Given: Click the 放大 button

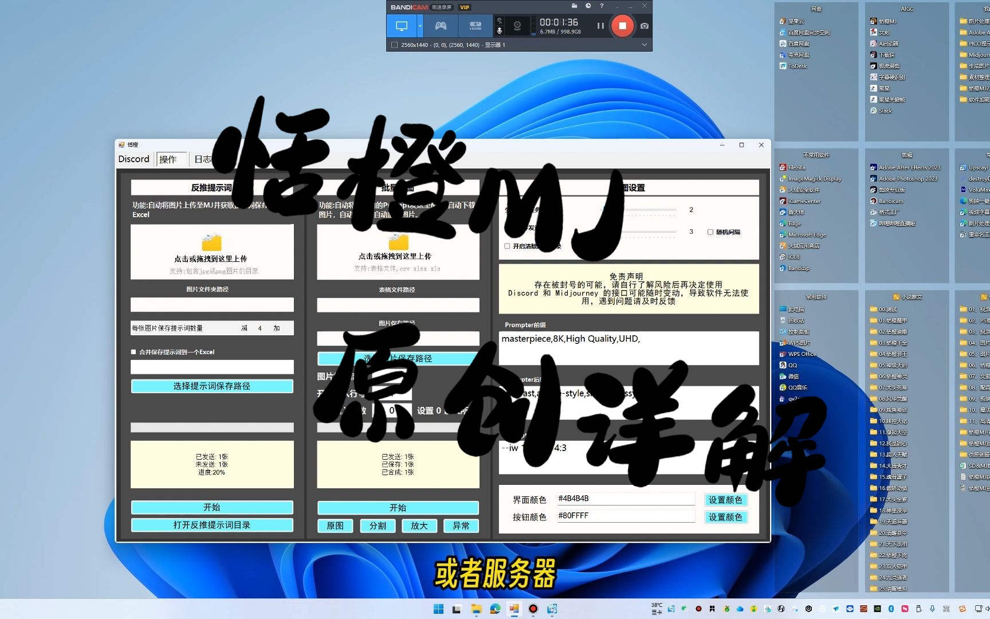Looking at the screenshot, I should point(419,526).
